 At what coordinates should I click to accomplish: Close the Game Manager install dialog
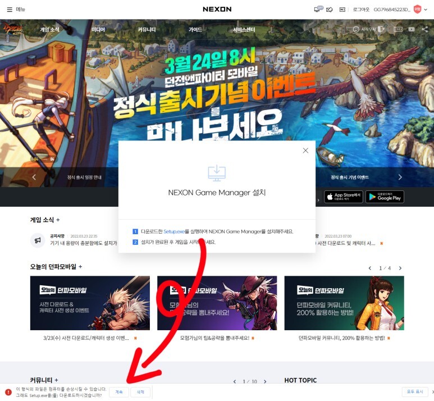pyautogui.click(x=305, y=151)
